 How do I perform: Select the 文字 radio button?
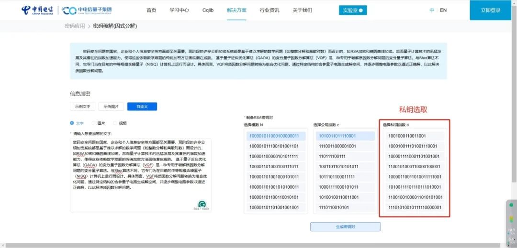(72, 123)
